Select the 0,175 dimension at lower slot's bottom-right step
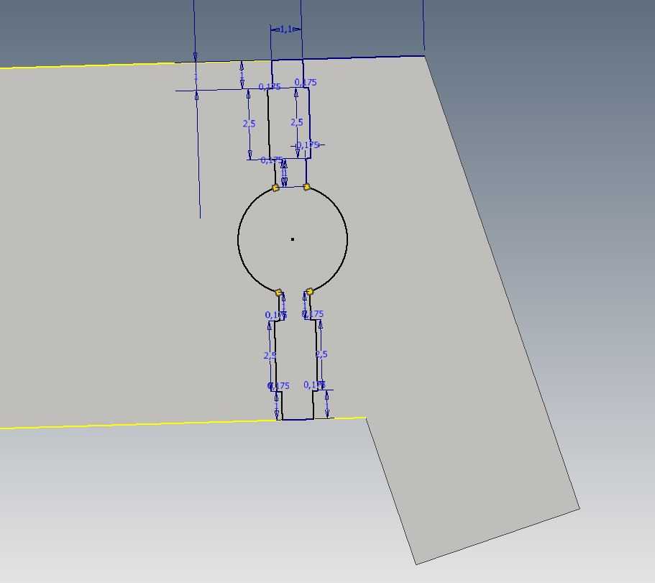This screenshot has width=655, height=583. tap(314, 385)
